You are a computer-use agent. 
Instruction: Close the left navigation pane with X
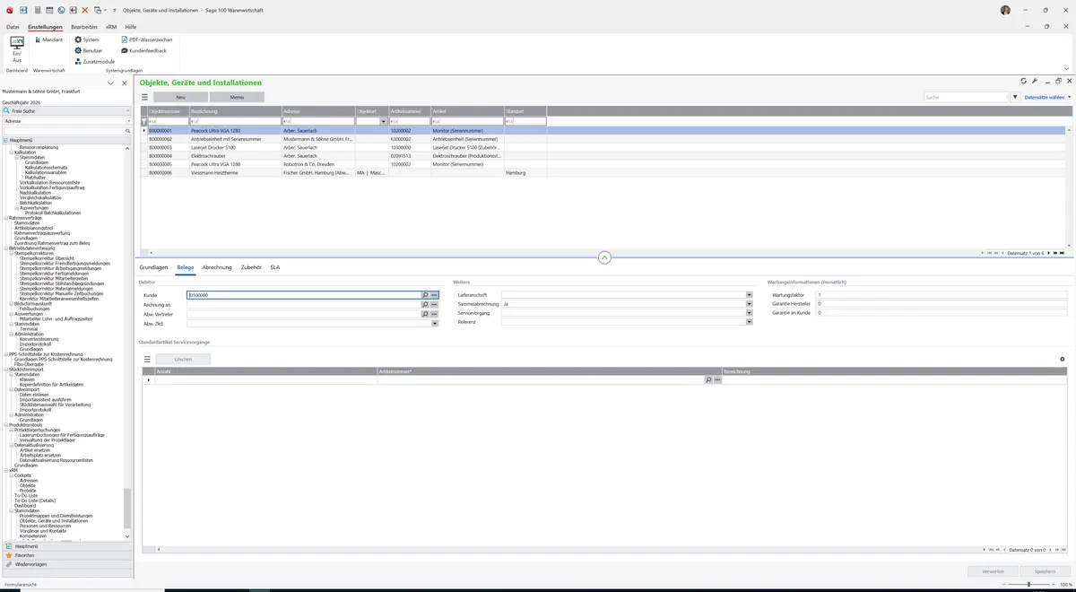(x=125, y=83)
